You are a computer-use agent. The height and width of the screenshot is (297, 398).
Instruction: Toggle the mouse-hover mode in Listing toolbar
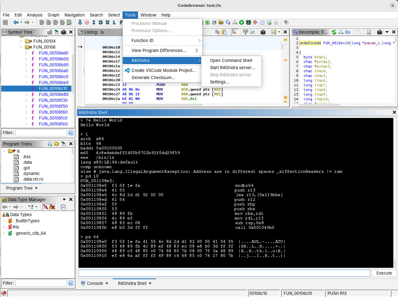(235, 32)
